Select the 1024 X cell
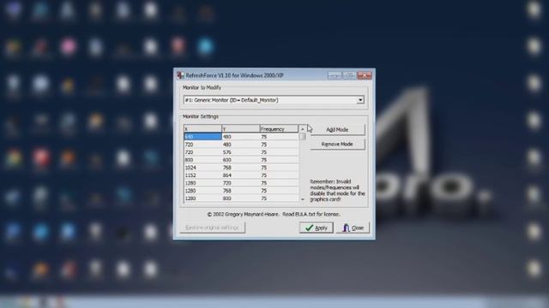This screenshot has width=549, height=308. click(202, 168)
